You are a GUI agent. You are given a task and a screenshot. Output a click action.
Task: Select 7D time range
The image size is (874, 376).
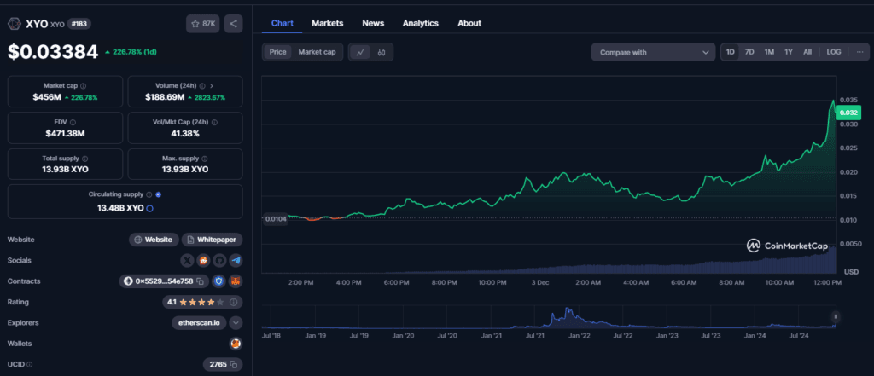(x=749, y=52)
